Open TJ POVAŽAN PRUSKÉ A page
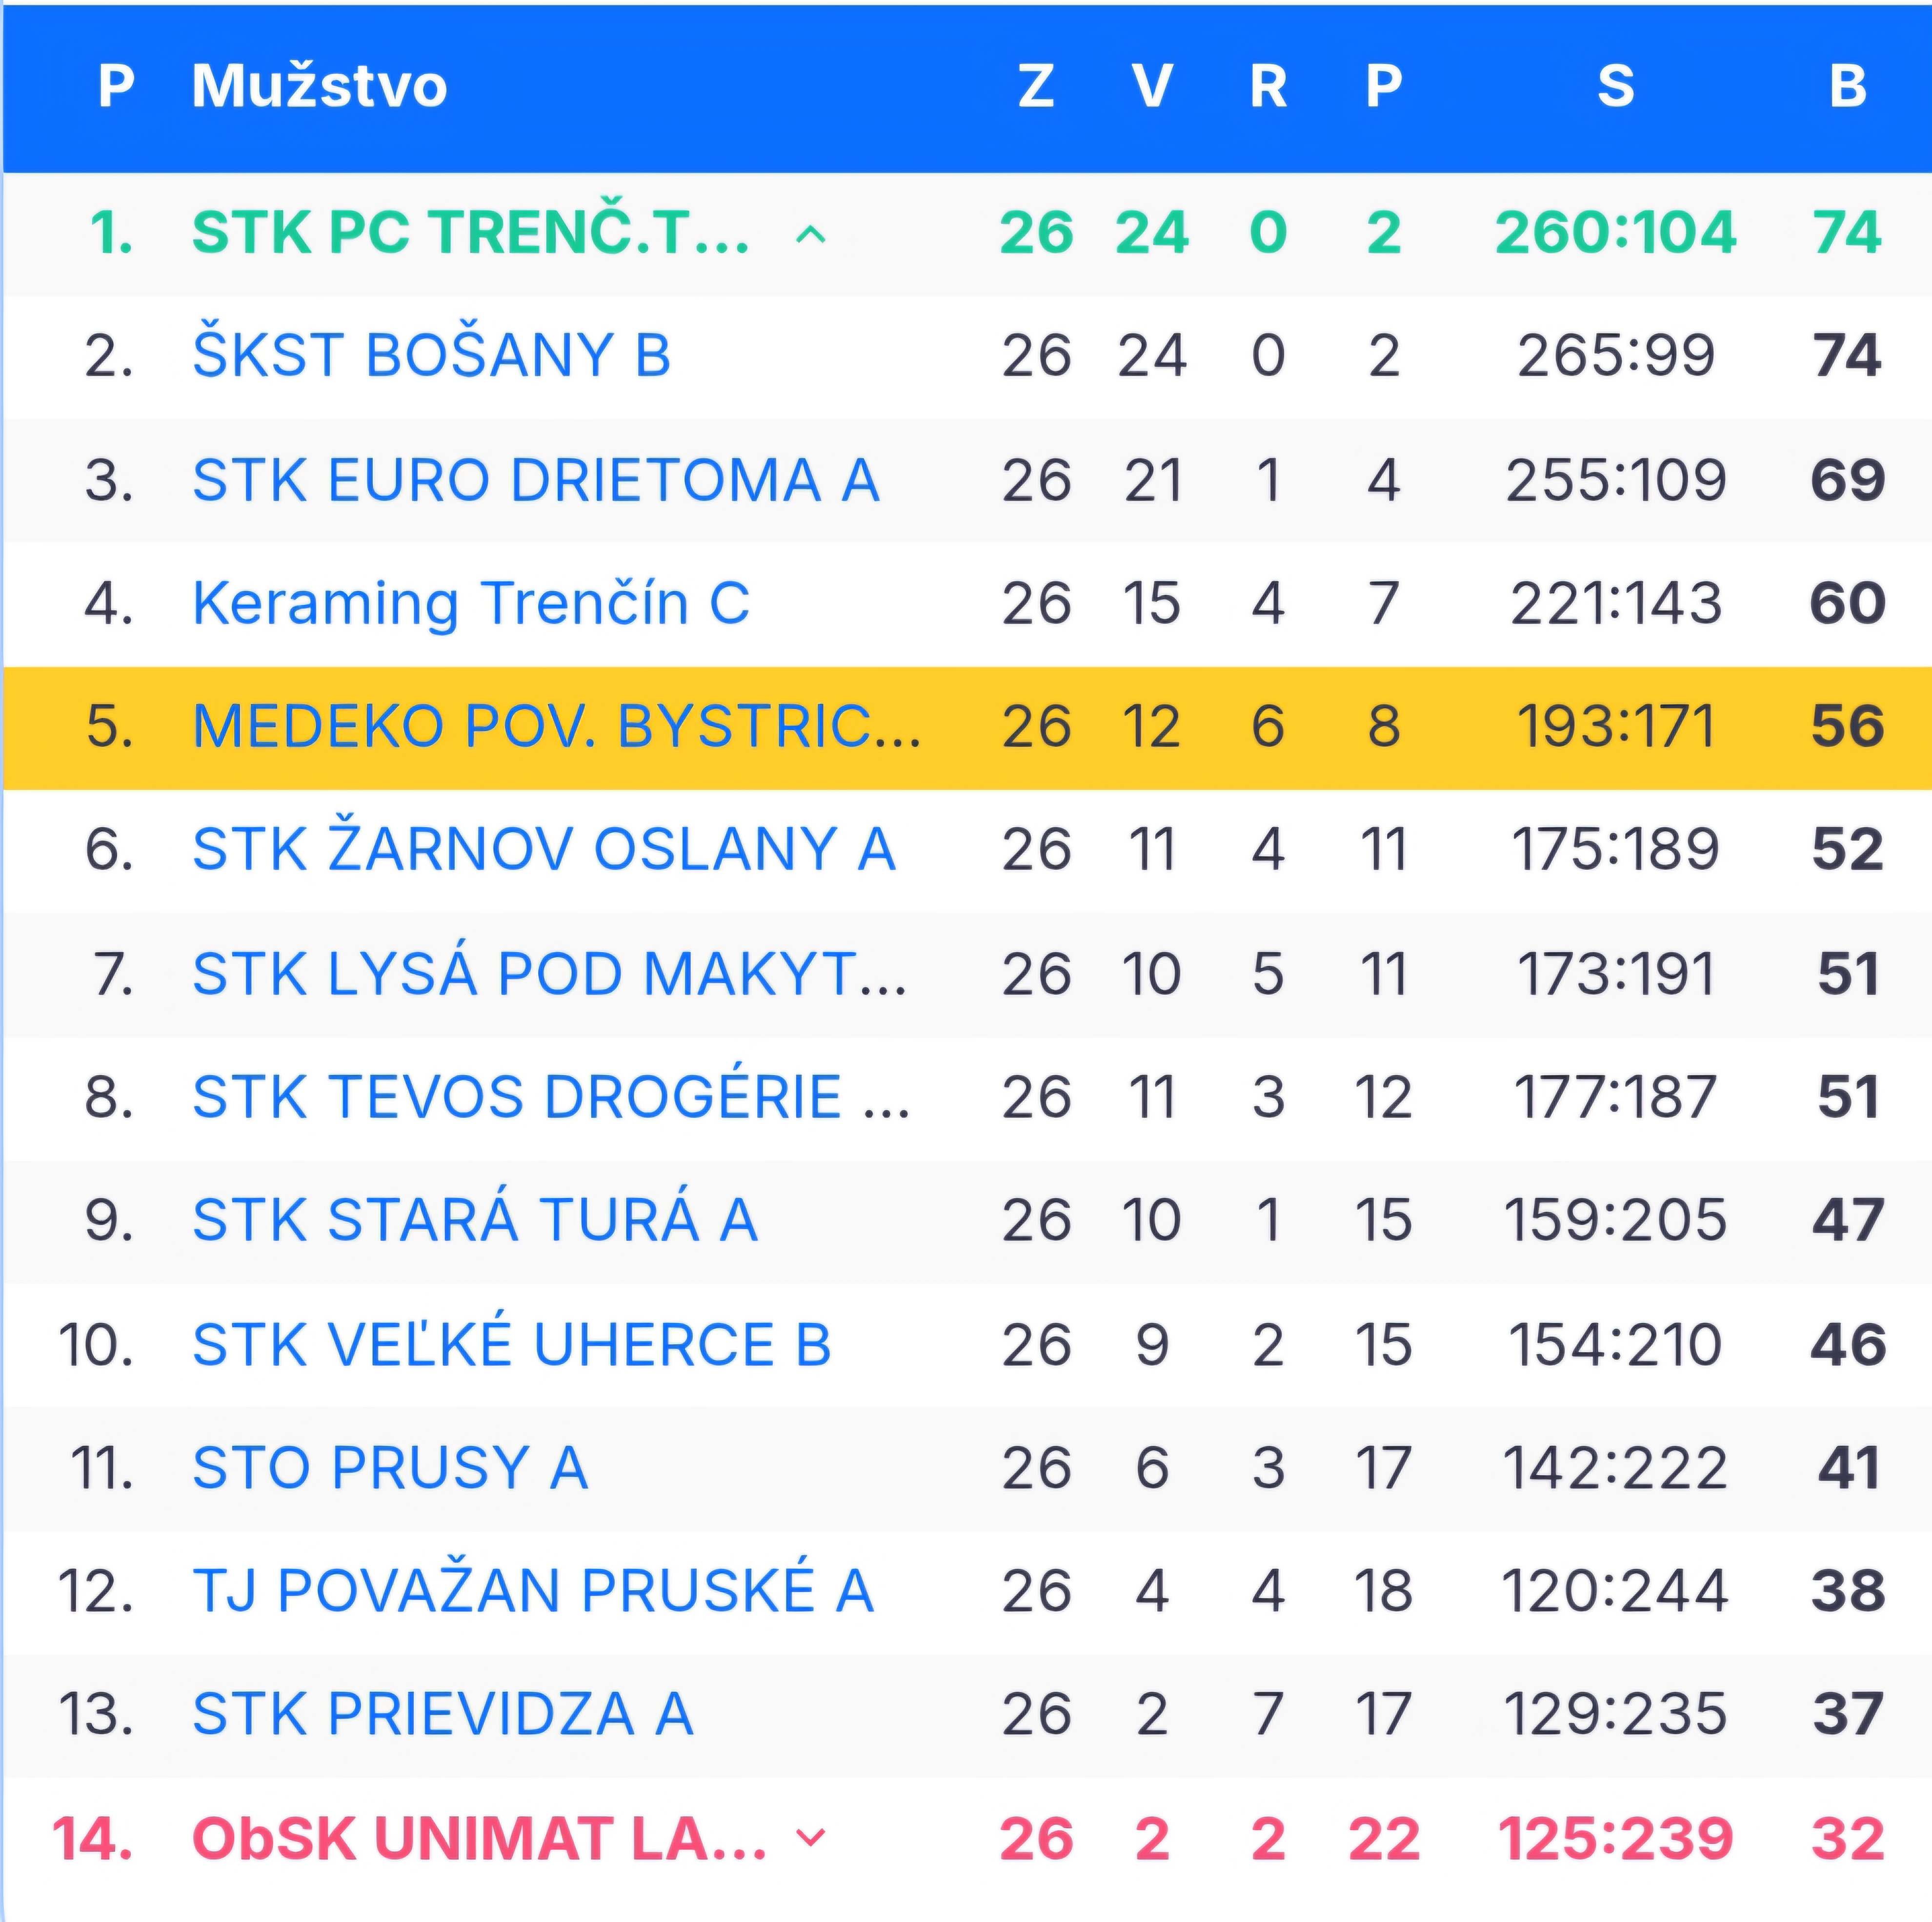The image size is (1932, 1922). (533, 1591)
